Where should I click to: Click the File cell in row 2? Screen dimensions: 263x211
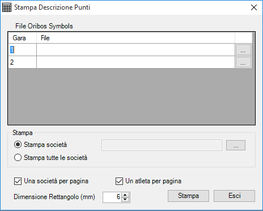(x=135, y=62)
